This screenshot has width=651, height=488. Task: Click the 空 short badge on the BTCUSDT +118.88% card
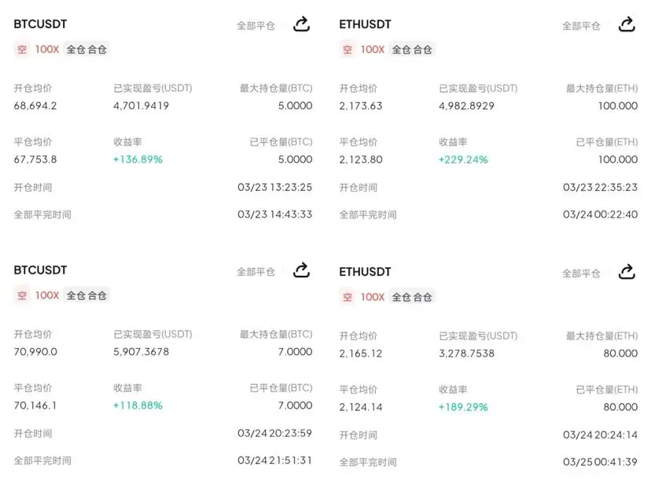(22, 295)
